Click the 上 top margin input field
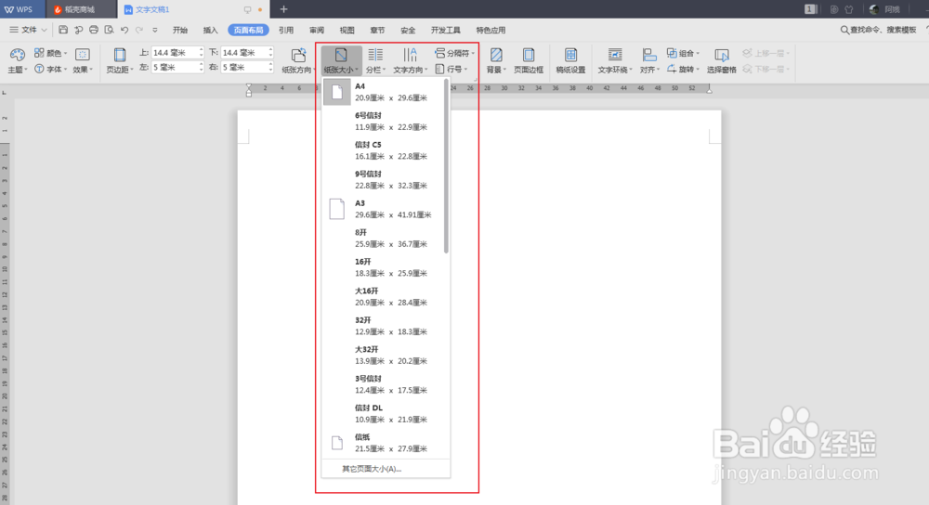This screenshot has height=505, width=929. 175,53
